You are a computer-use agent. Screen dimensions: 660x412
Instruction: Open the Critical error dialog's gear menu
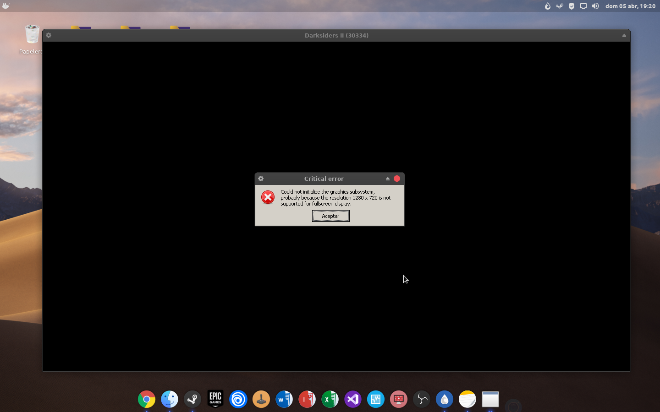261,179
